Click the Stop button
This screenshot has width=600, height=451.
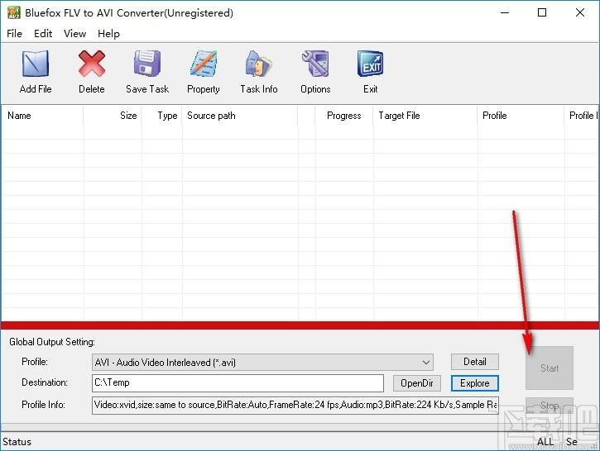tap(550, 406)
